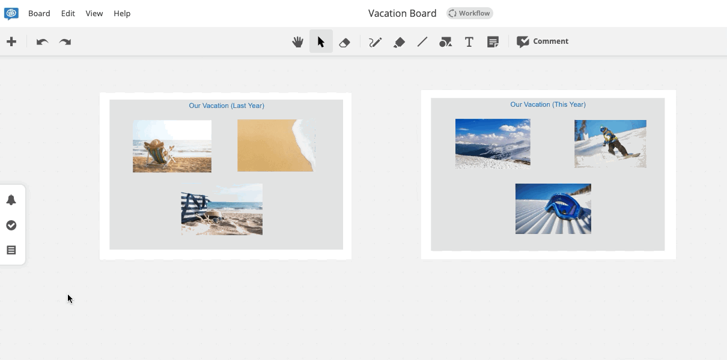Activate the Eraser tool
The height and width of the screenshot is (360, 727).
click(x=345, y=41)
